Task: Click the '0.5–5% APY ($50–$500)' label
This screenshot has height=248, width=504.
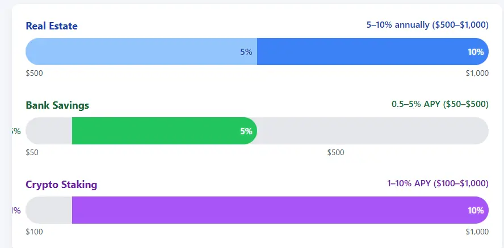Action: (440, 104)
